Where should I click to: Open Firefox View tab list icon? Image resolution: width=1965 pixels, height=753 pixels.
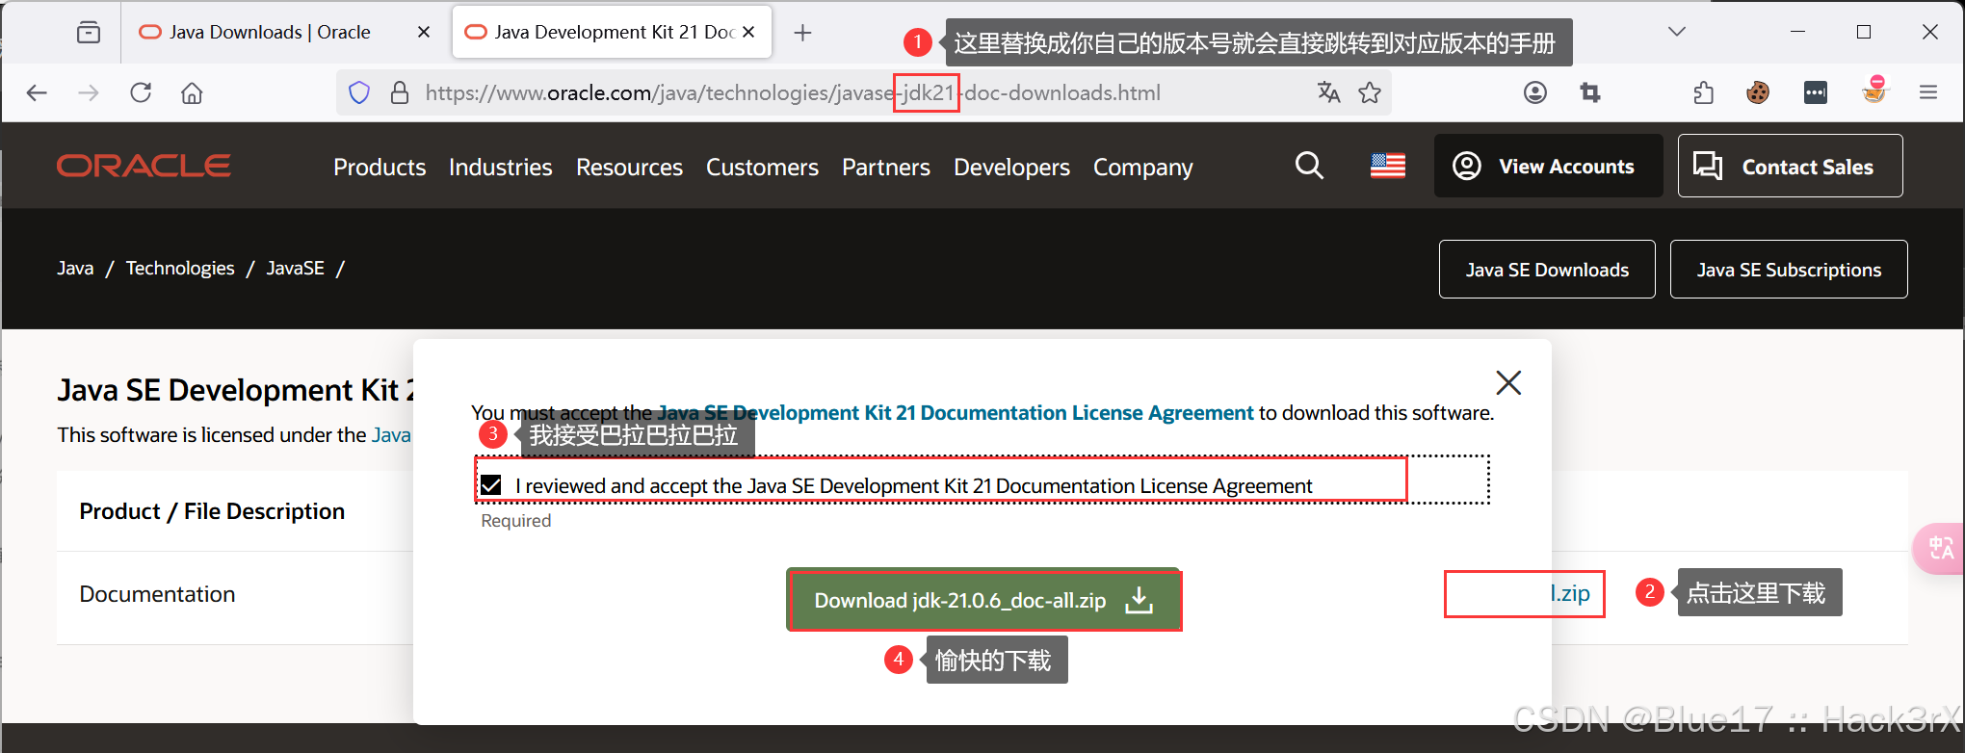pyautogui.click(x=89, y=33)
